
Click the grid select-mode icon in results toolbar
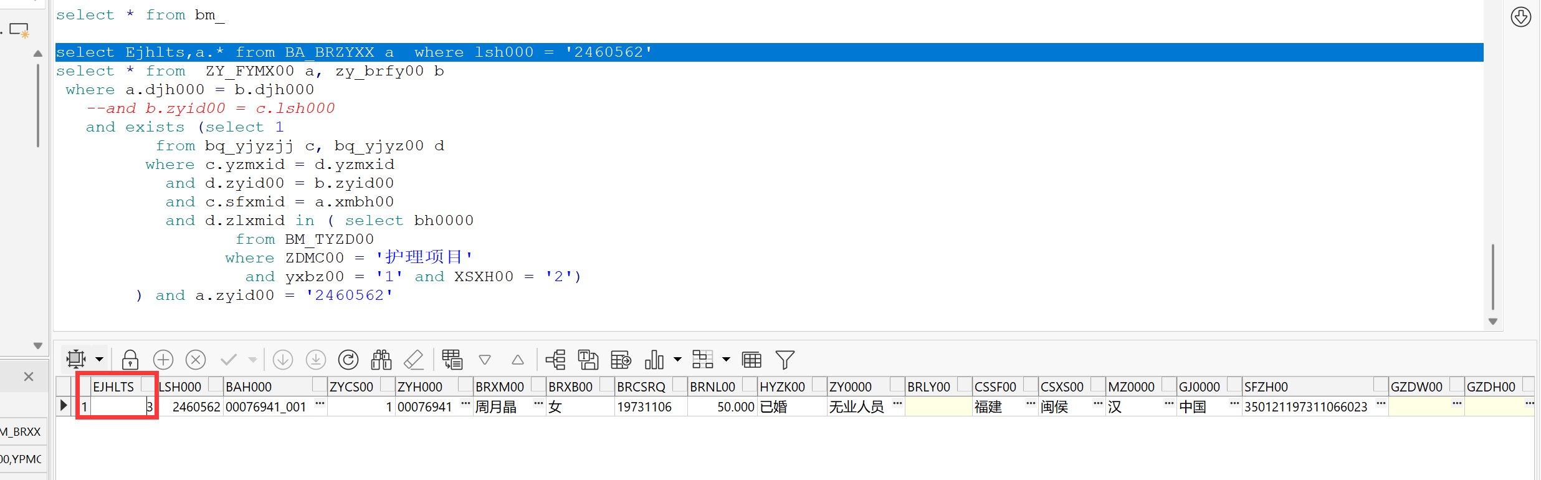coord(76,359)
